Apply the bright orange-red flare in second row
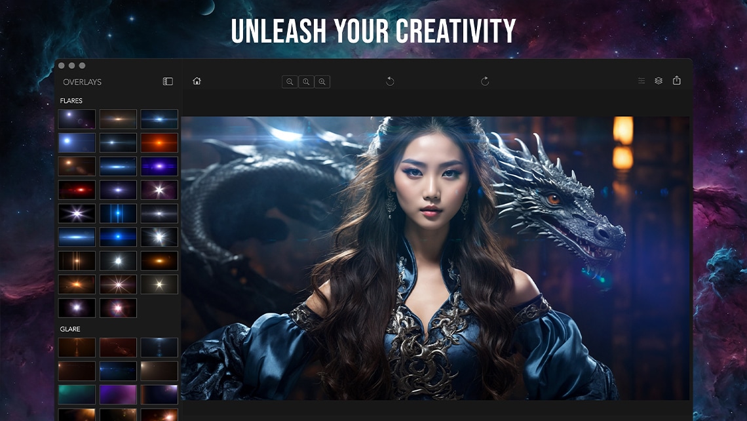 coord(159,142)
